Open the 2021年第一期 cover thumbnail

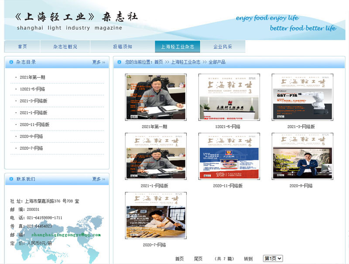tap(156, 97)
